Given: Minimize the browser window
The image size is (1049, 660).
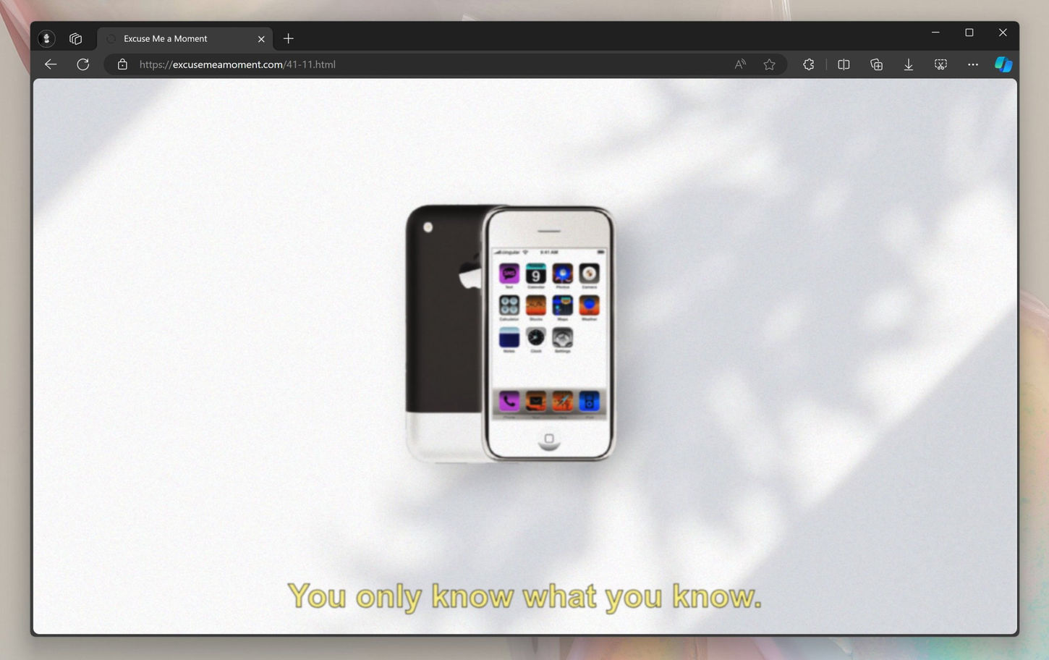Looking at the screenshot, I should (x=935, y=33).
